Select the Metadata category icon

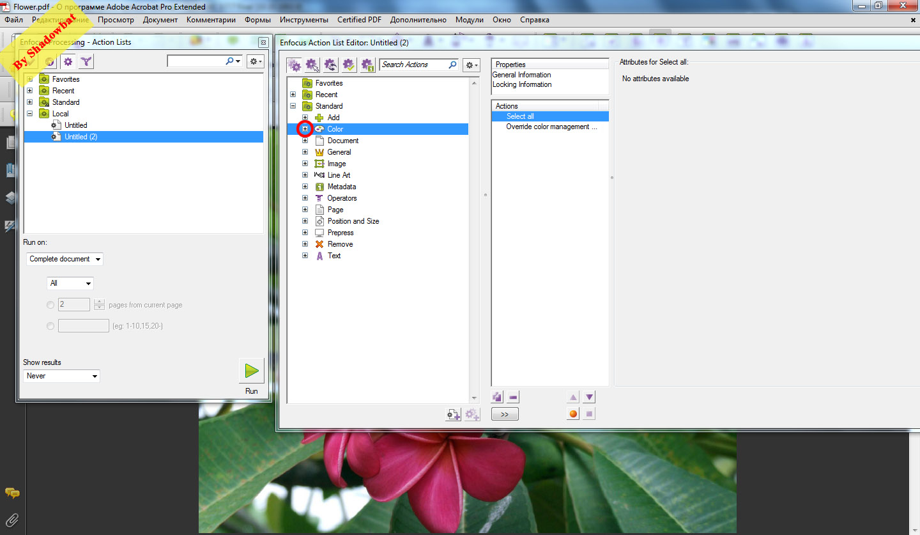coord(319,187)
